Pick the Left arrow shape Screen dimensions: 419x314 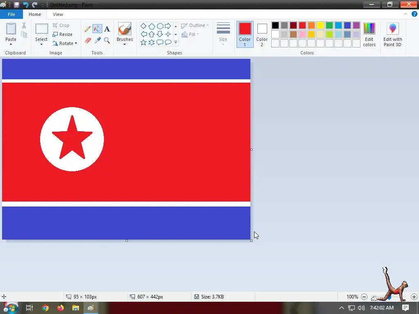pyautogui.click(x=144, y=34)
